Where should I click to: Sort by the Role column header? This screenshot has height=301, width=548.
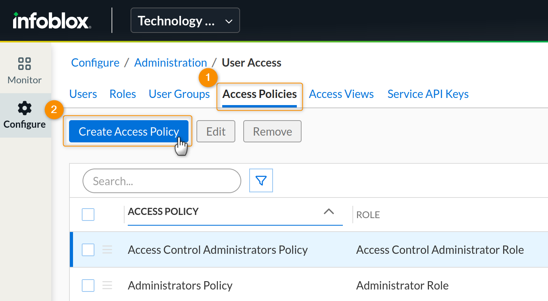[x=368, y=215]
